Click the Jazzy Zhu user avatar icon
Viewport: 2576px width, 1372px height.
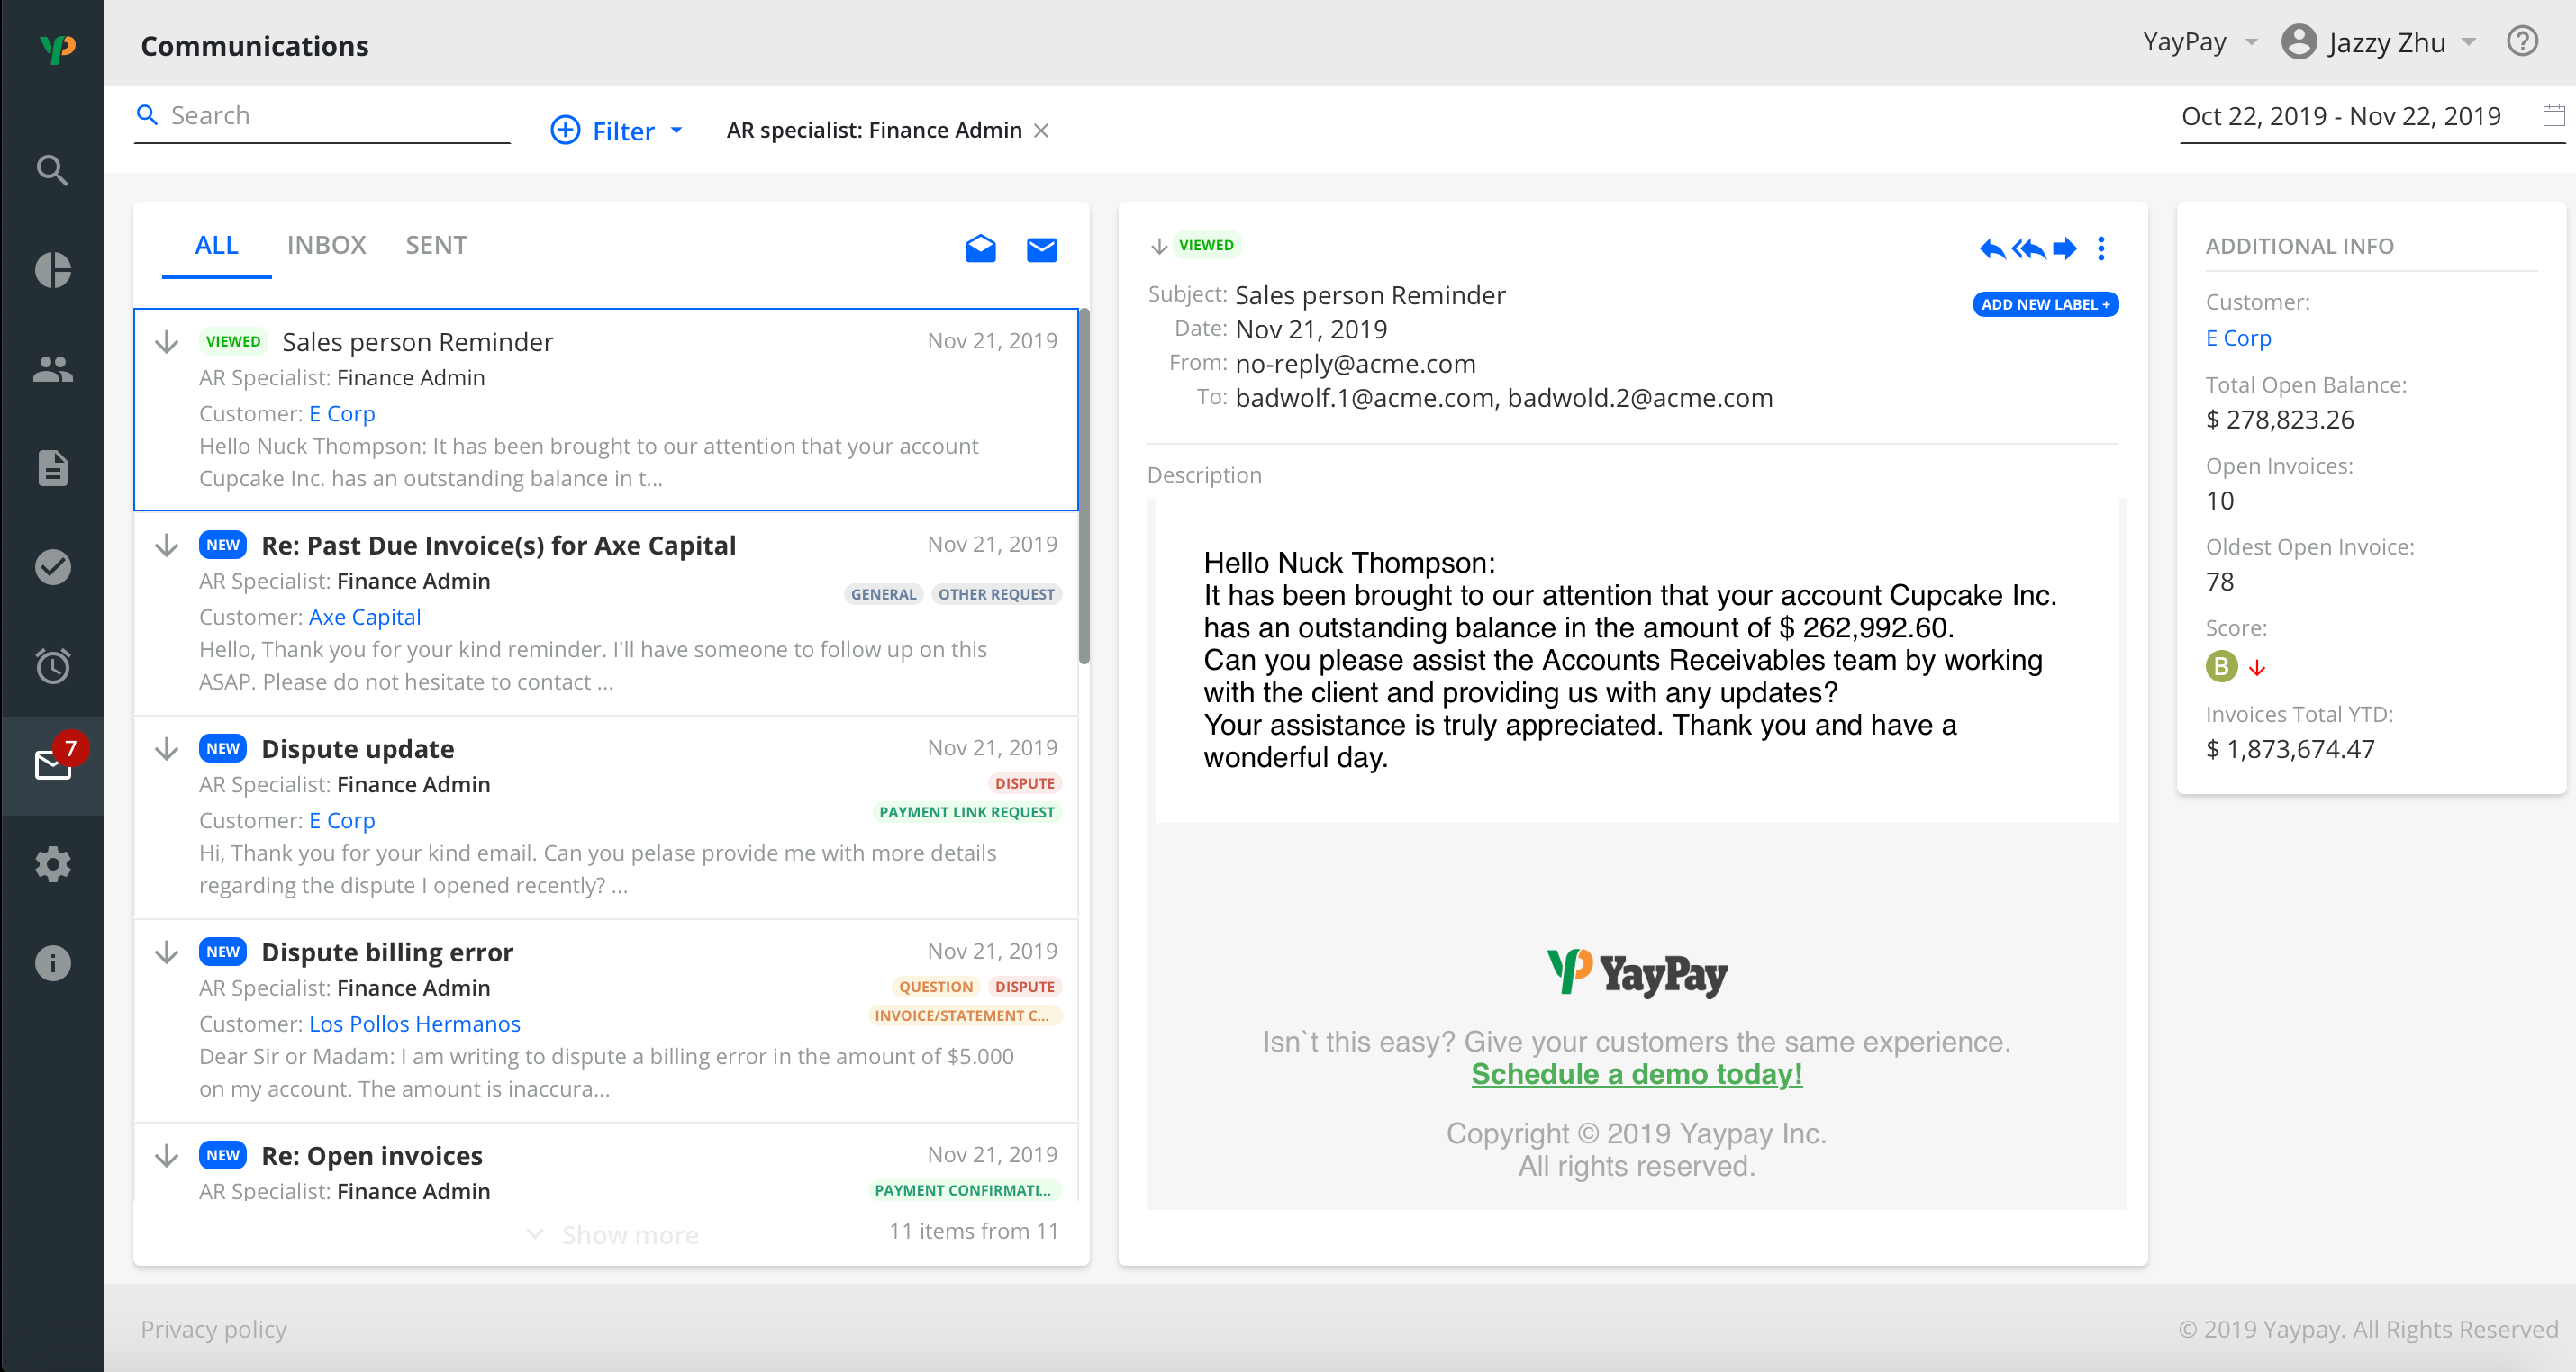(x=2299, y=42)
